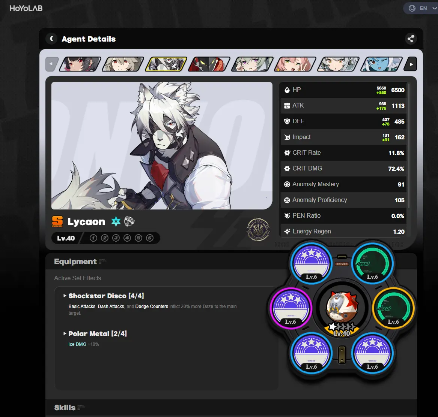The height and width of the screenshot is (417, 438).
Task: Select the highlighted Lycaon agent thumbnail
Action: (166, 64)
